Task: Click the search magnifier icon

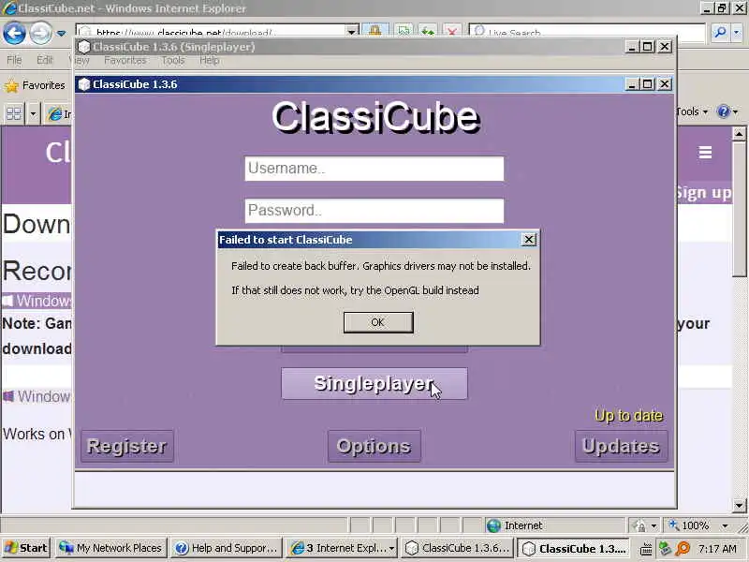Action: coord(719,32)
